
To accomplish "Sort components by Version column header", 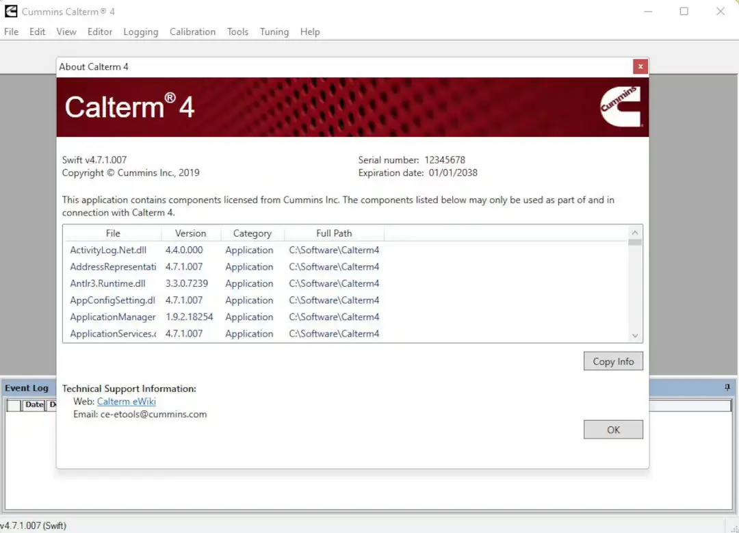I will (190, 233).
